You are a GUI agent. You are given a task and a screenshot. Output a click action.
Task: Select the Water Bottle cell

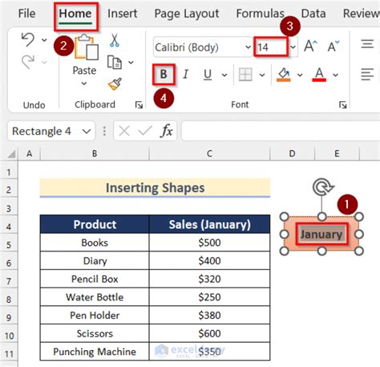point(95,297)
